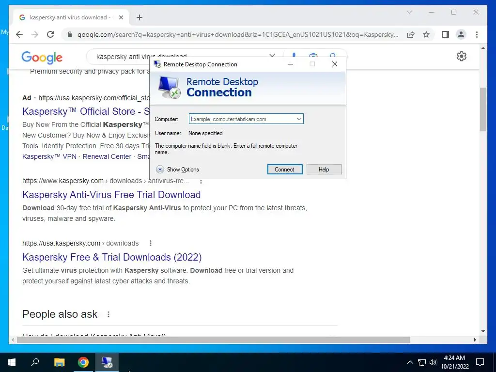Reload the page in Chrome

click(x=50, y=34)
